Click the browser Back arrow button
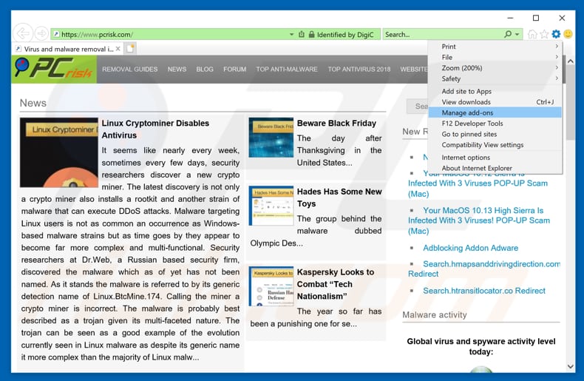The image size is (584, 381). pos(24,33)
